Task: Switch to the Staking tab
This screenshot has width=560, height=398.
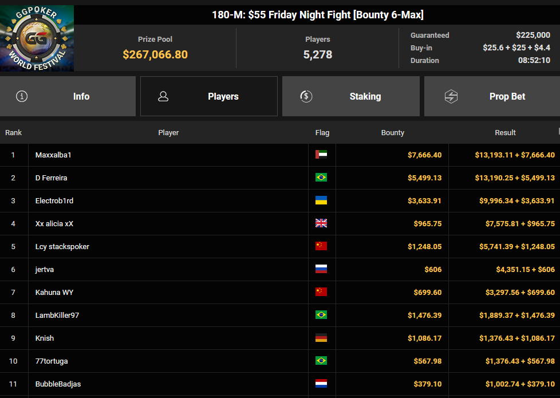Action: (350, 96)
